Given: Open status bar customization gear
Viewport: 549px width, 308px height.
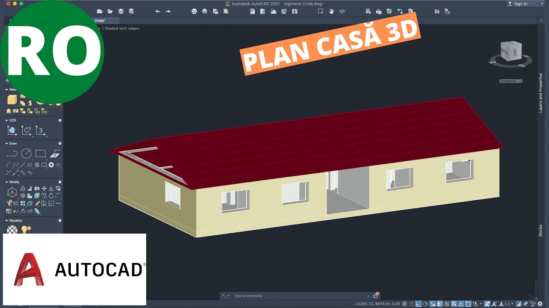Looking at the screenshot, I should pos(540,304).
